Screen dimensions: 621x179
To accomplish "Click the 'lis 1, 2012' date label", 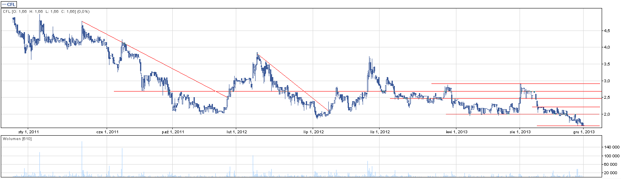I will (379, 131).
